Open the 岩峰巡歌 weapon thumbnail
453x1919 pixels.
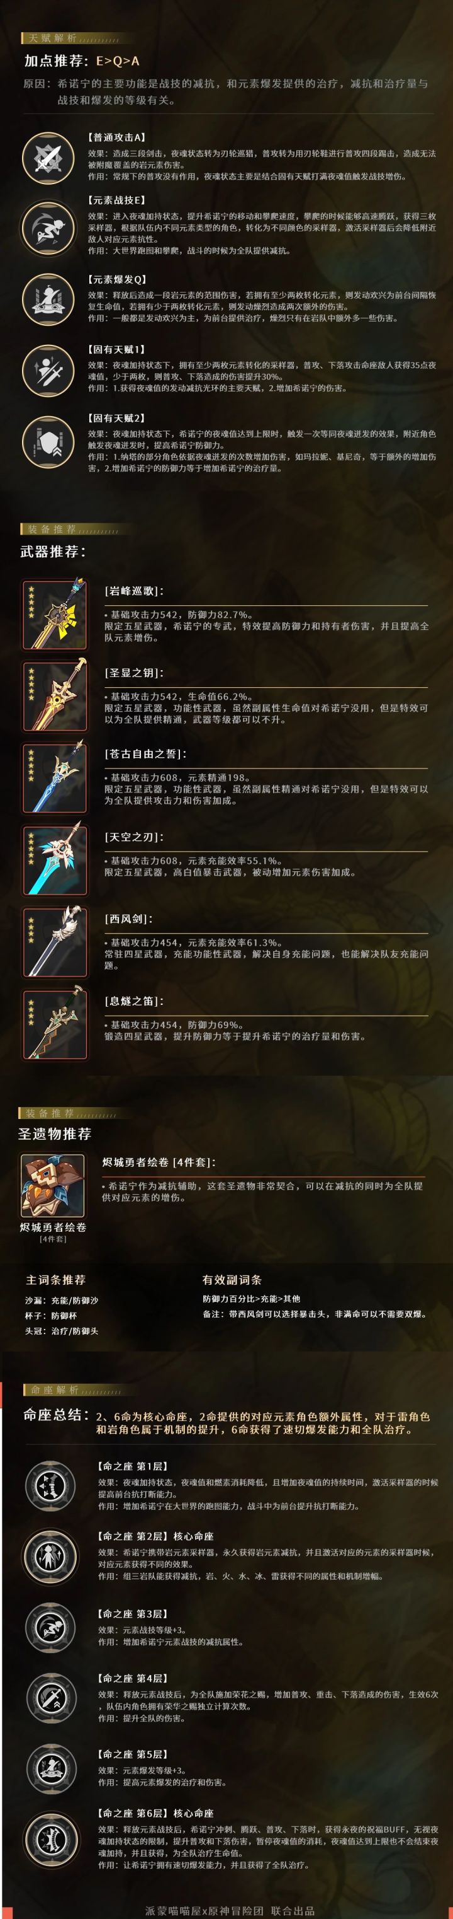click(x=54, y=615)
